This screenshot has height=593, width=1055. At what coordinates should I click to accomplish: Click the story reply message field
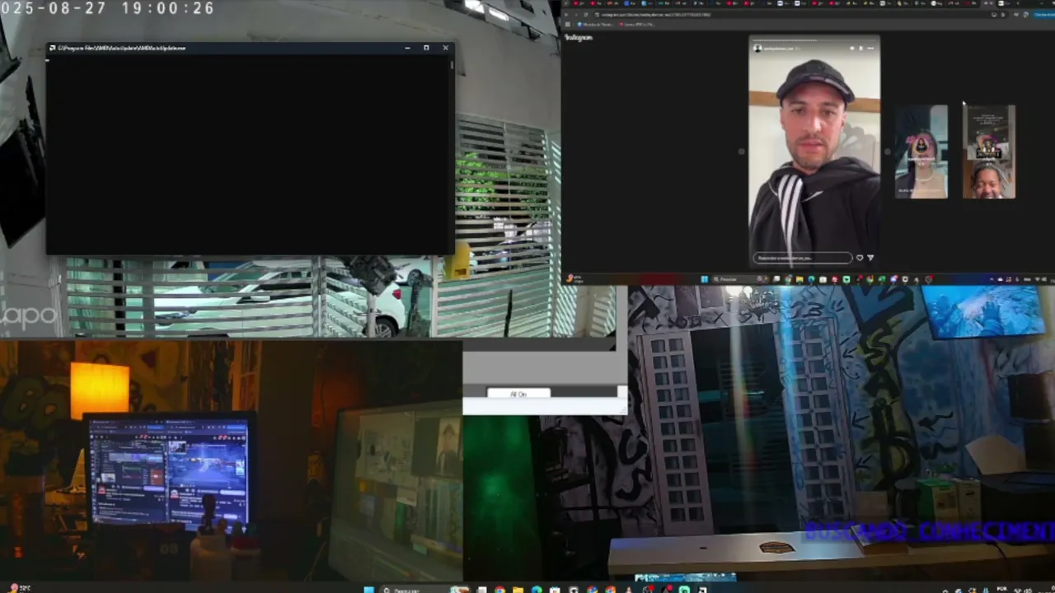(x=803, y=258)
